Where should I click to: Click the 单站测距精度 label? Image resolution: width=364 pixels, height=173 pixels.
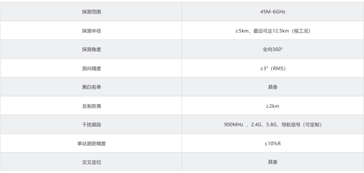91,143
